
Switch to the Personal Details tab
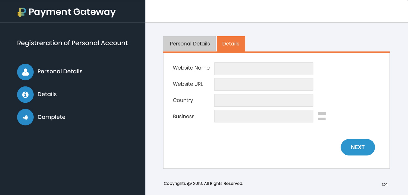pyautogui.click(x=190, y=44)
